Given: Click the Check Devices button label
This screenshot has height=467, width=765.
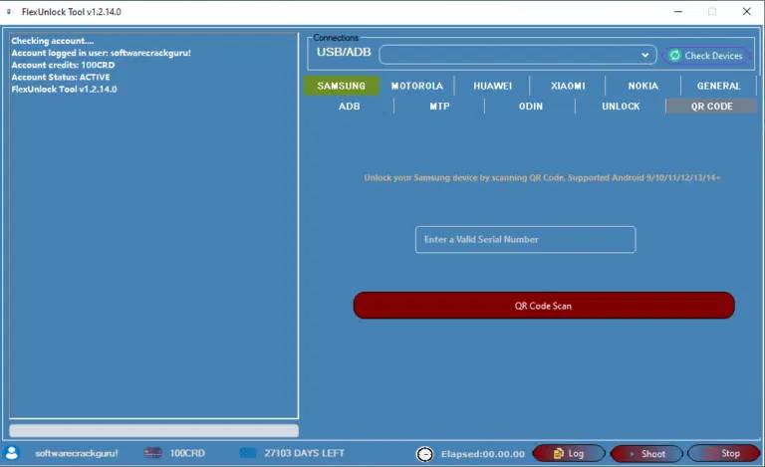Looking at the screenshot, I should pyautogui.click(x=713, y=56).
